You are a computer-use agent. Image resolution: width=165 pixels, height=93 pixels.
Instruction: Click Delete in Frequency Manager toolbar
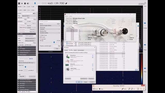(28, 91)
